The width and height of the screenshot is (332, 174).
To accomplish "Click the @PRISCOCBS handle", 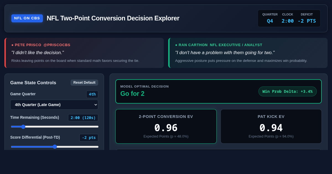I will 57,45.
